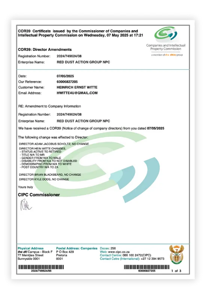Screen dimensions: 206x299
Task: Click the page indicator 1 of 3
Action: coord(176,271)
